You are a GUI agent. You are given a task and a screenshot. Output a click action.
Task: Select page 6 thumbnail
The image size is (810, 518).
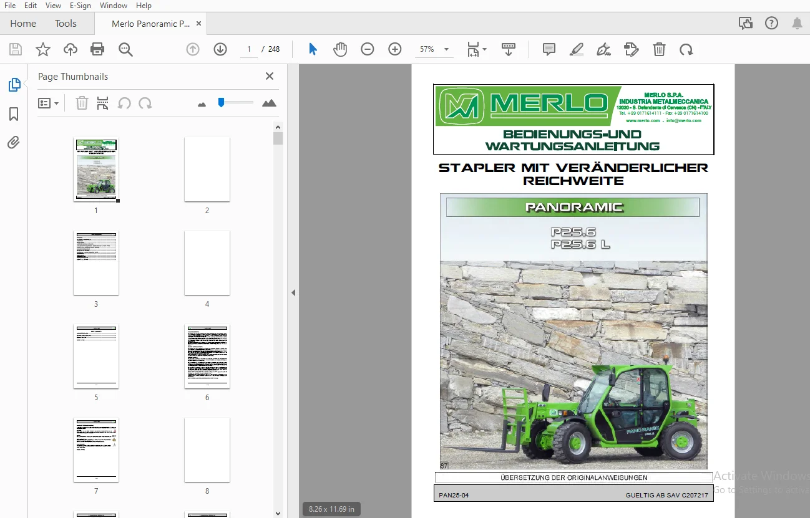pos(207,357)
